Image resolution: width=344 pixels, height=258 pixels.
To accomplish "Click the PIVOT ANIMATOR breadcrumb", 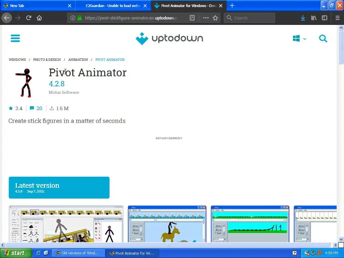I will [x=110, y=60].
